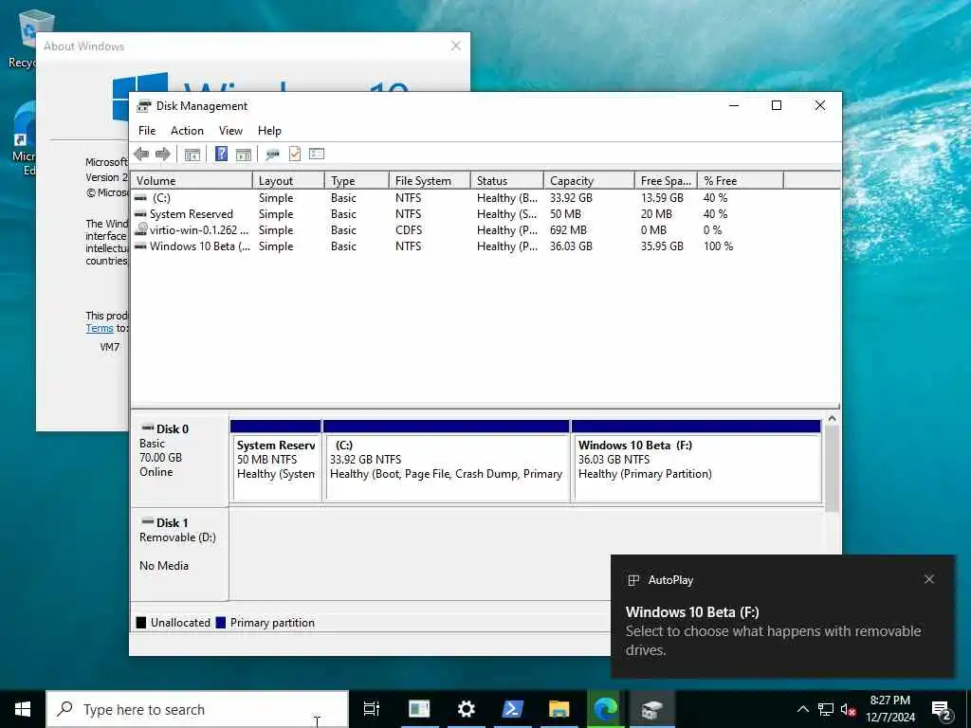971x728 pixels.
Task: Open the File menu
Action: [x=147, y=131]
